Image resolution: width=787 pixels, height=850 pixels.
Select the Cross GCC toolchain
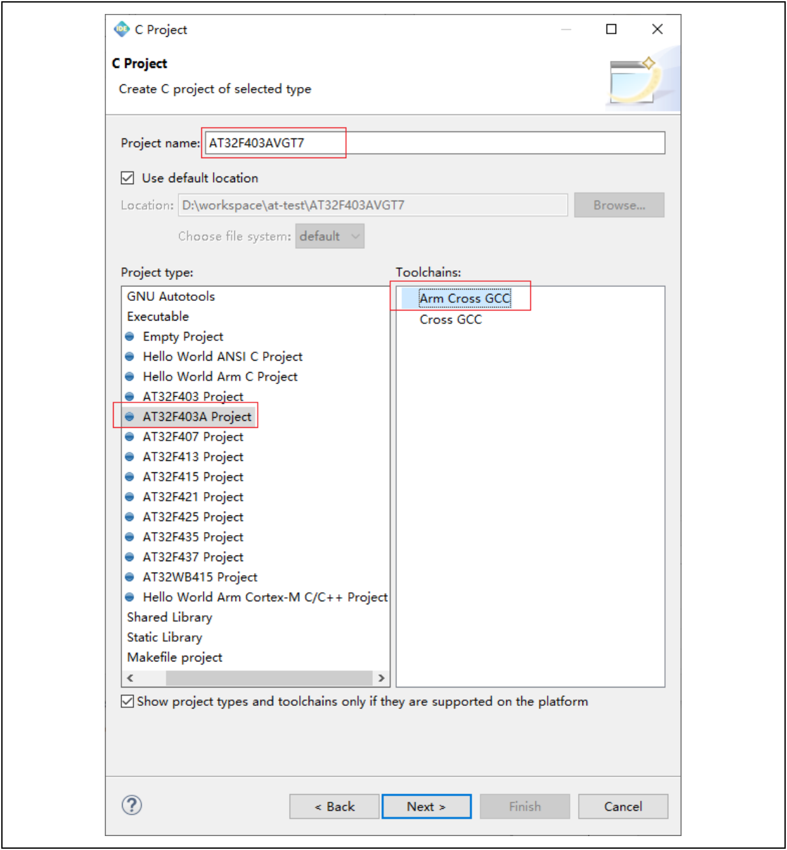pos(450,319)
